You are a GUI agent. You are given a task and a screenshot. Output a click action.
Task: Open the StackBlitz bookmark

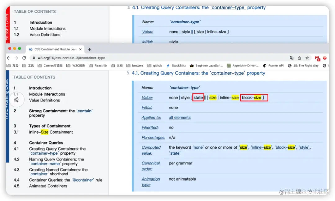click(x=176, y=66)
